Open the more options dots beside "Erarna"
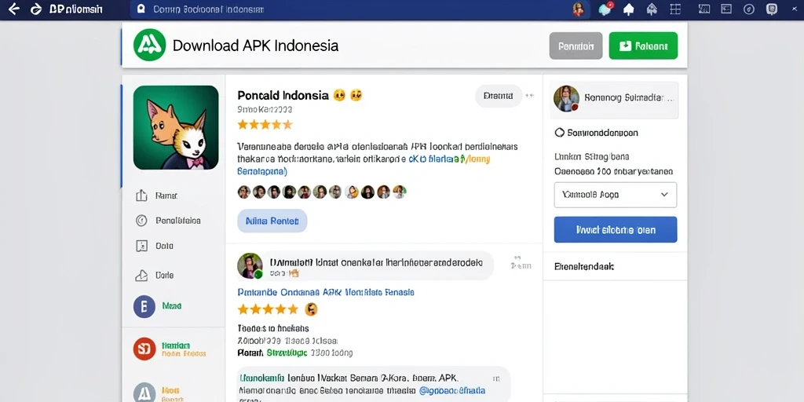The image size is (804, 402). 530,96
